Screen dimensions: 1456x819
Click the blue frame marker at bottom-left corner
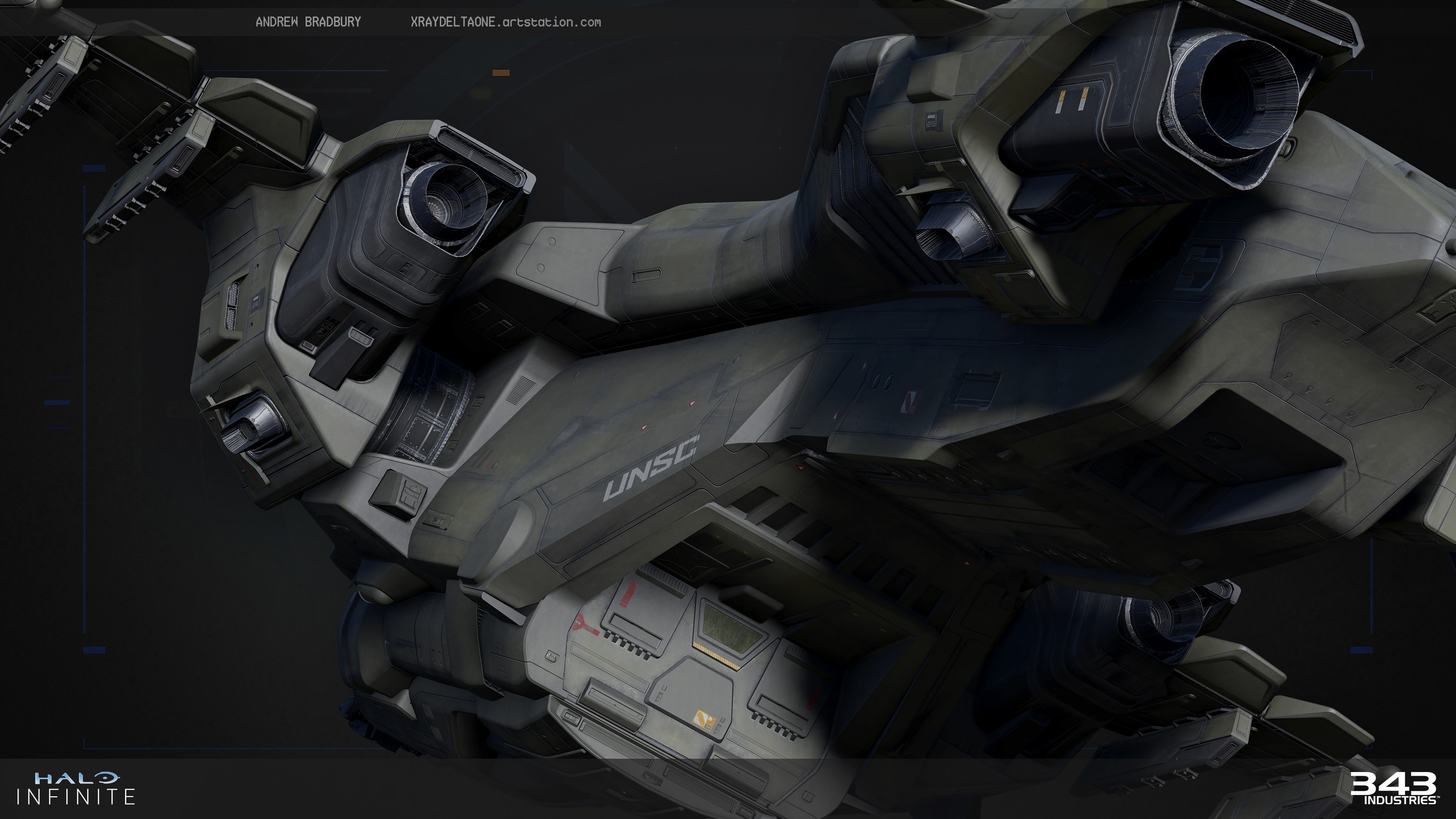tap(94, 650)
